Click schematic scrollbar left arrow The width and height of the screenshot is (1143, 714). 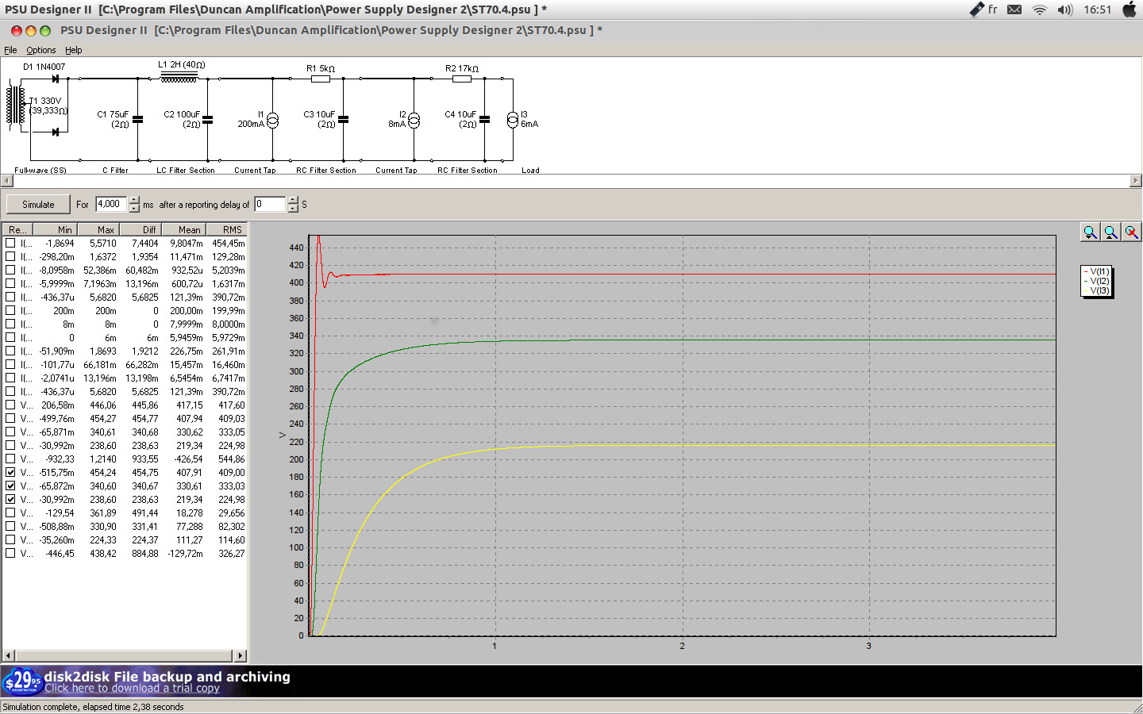coord(6,181)
